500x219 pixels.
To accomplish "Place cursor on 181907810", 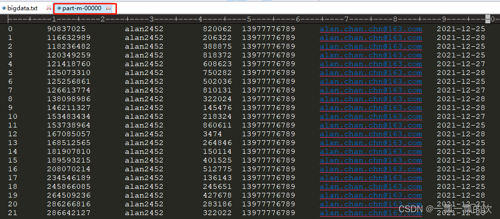I will click(x=69, y=151).
